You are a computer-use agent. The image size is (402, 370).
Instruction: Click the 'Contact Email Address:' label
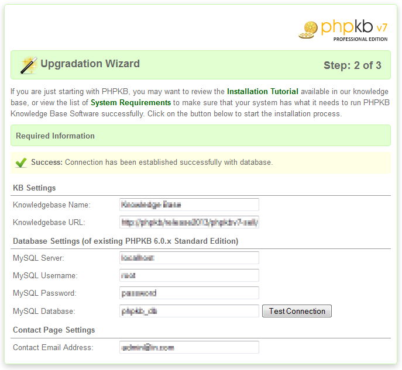(53, 347)
